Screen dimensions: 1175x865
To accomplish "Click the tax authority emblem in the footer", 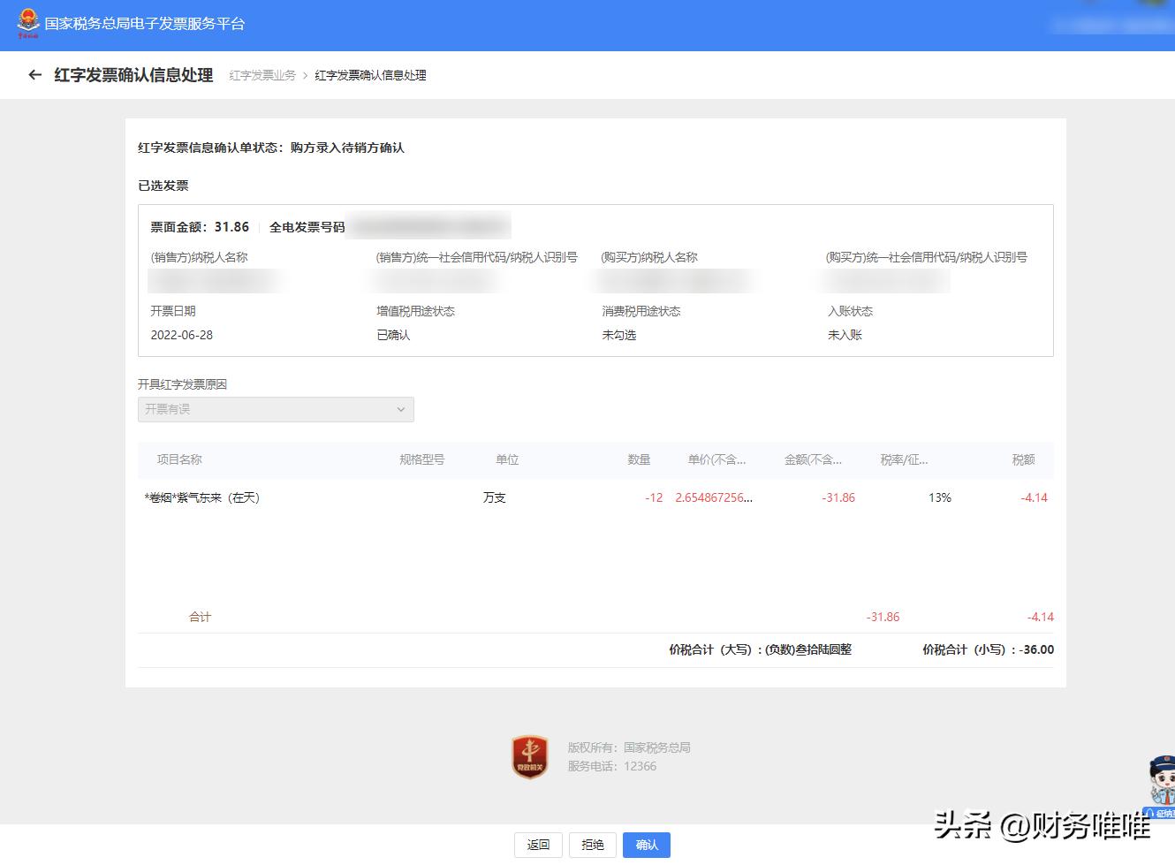I will tap(529, 757).
